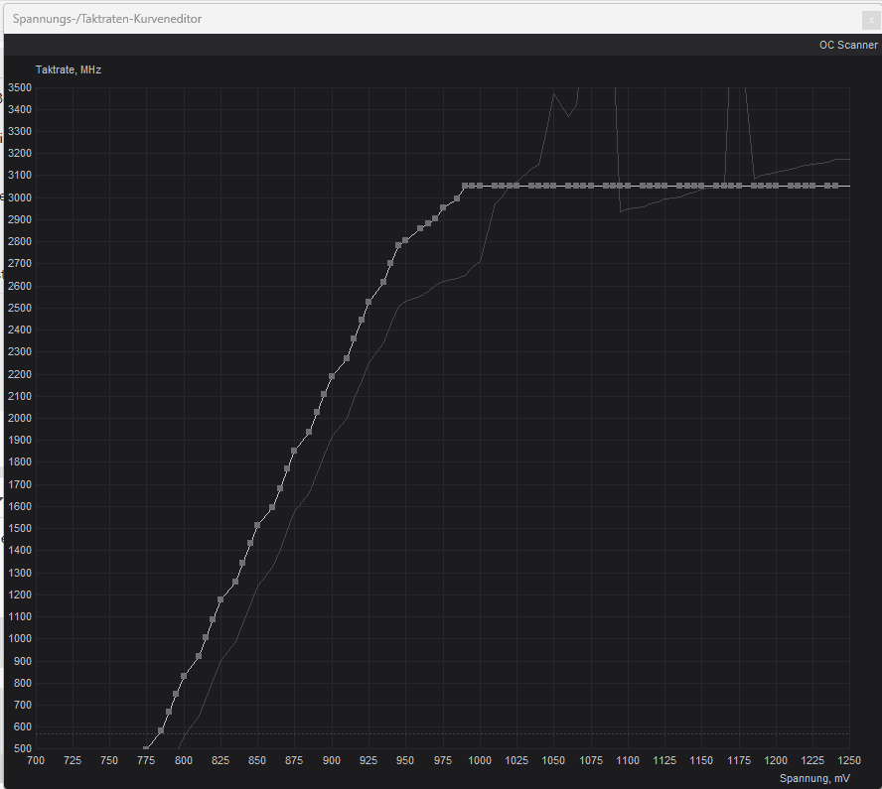Screen dimensions: 882x789
Task: Click the 725 voltage axis value
Action: 73,760
